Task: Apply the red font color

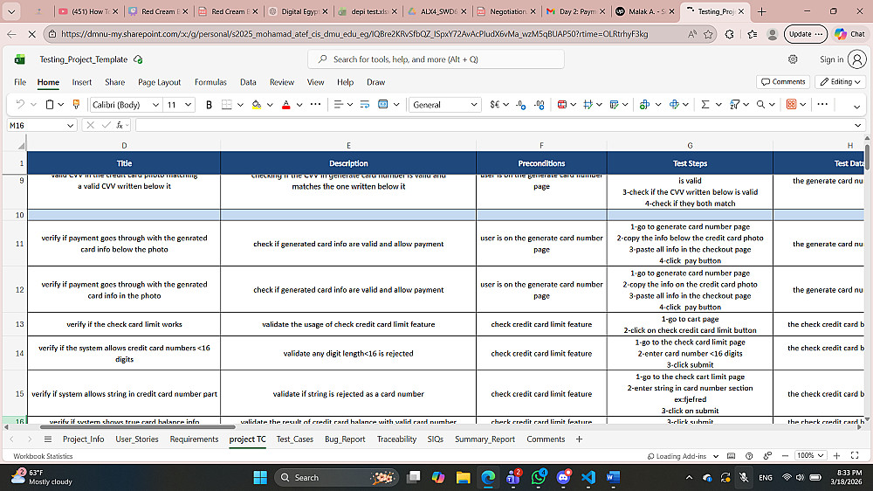Action: tap(286, 104)
